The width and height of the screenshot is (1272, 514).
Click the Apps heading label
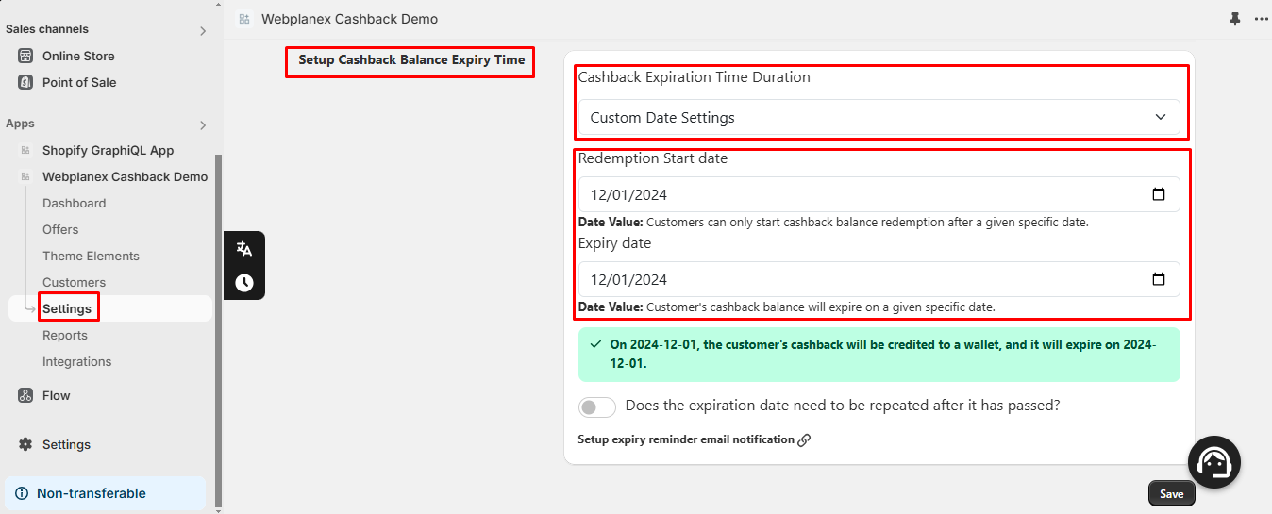point(20,124)
